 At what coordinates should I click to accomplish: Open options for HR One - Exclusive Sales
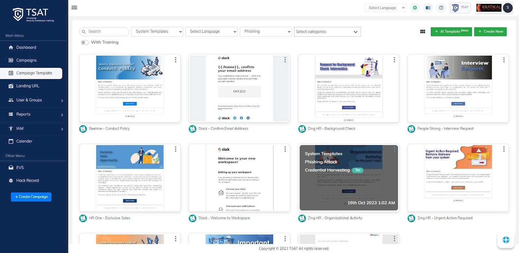[176, 149]
